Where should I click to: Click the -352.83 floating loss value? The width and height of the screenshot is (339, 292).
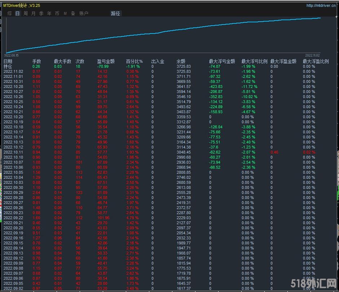pyautogui.click(x=216, y=97)
